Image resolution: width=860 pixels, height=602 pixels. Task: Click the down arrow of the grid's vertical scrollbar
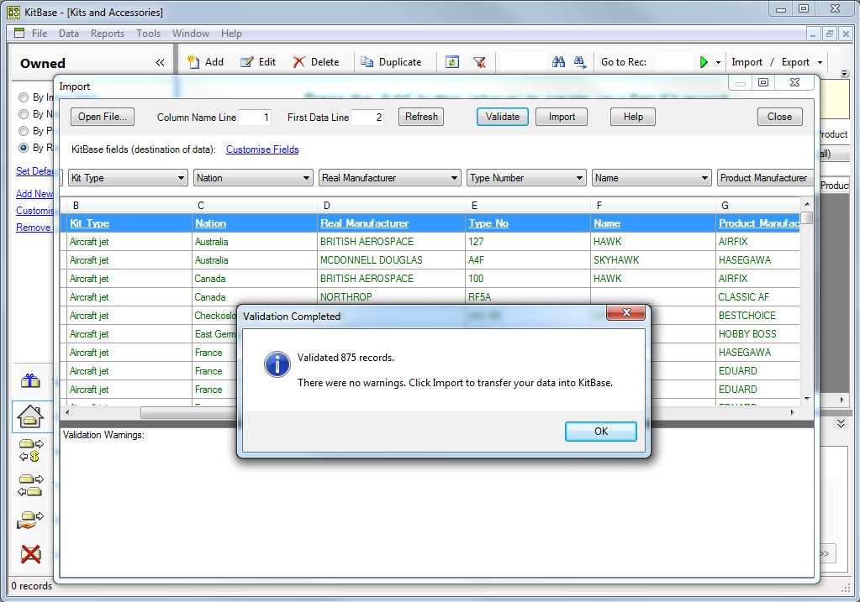807,398
